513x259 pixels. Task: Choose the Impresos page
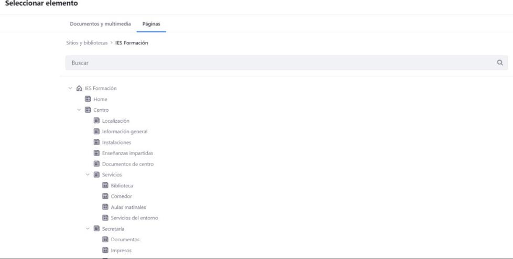(121, 251)
